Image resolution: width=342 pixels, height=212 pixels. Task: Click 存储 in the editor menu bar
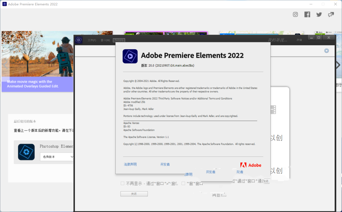tap(299, 40)
